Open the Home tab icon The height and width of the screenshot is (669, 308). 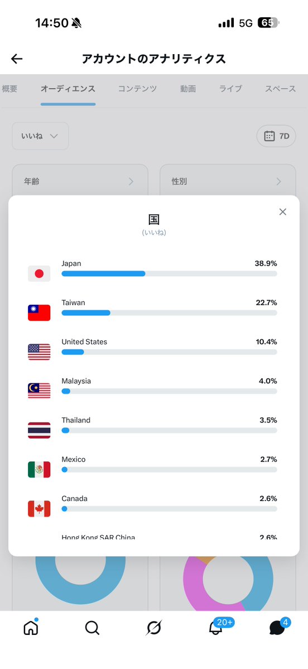[31, 627]
